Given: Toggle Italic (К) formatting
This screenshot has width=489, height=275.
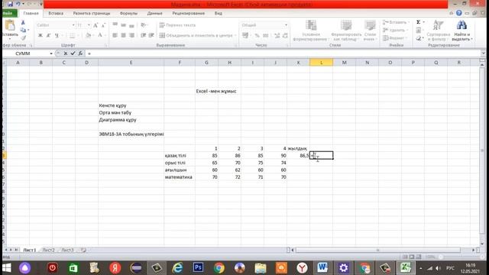Looking at the screenshot, I should click(48, 36).
